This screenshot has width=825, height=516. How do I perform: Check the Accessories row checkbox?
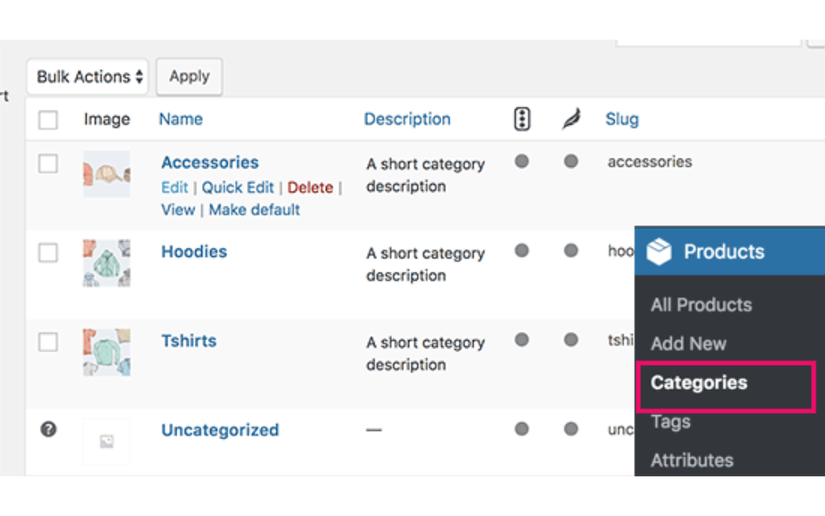point(49,163)
